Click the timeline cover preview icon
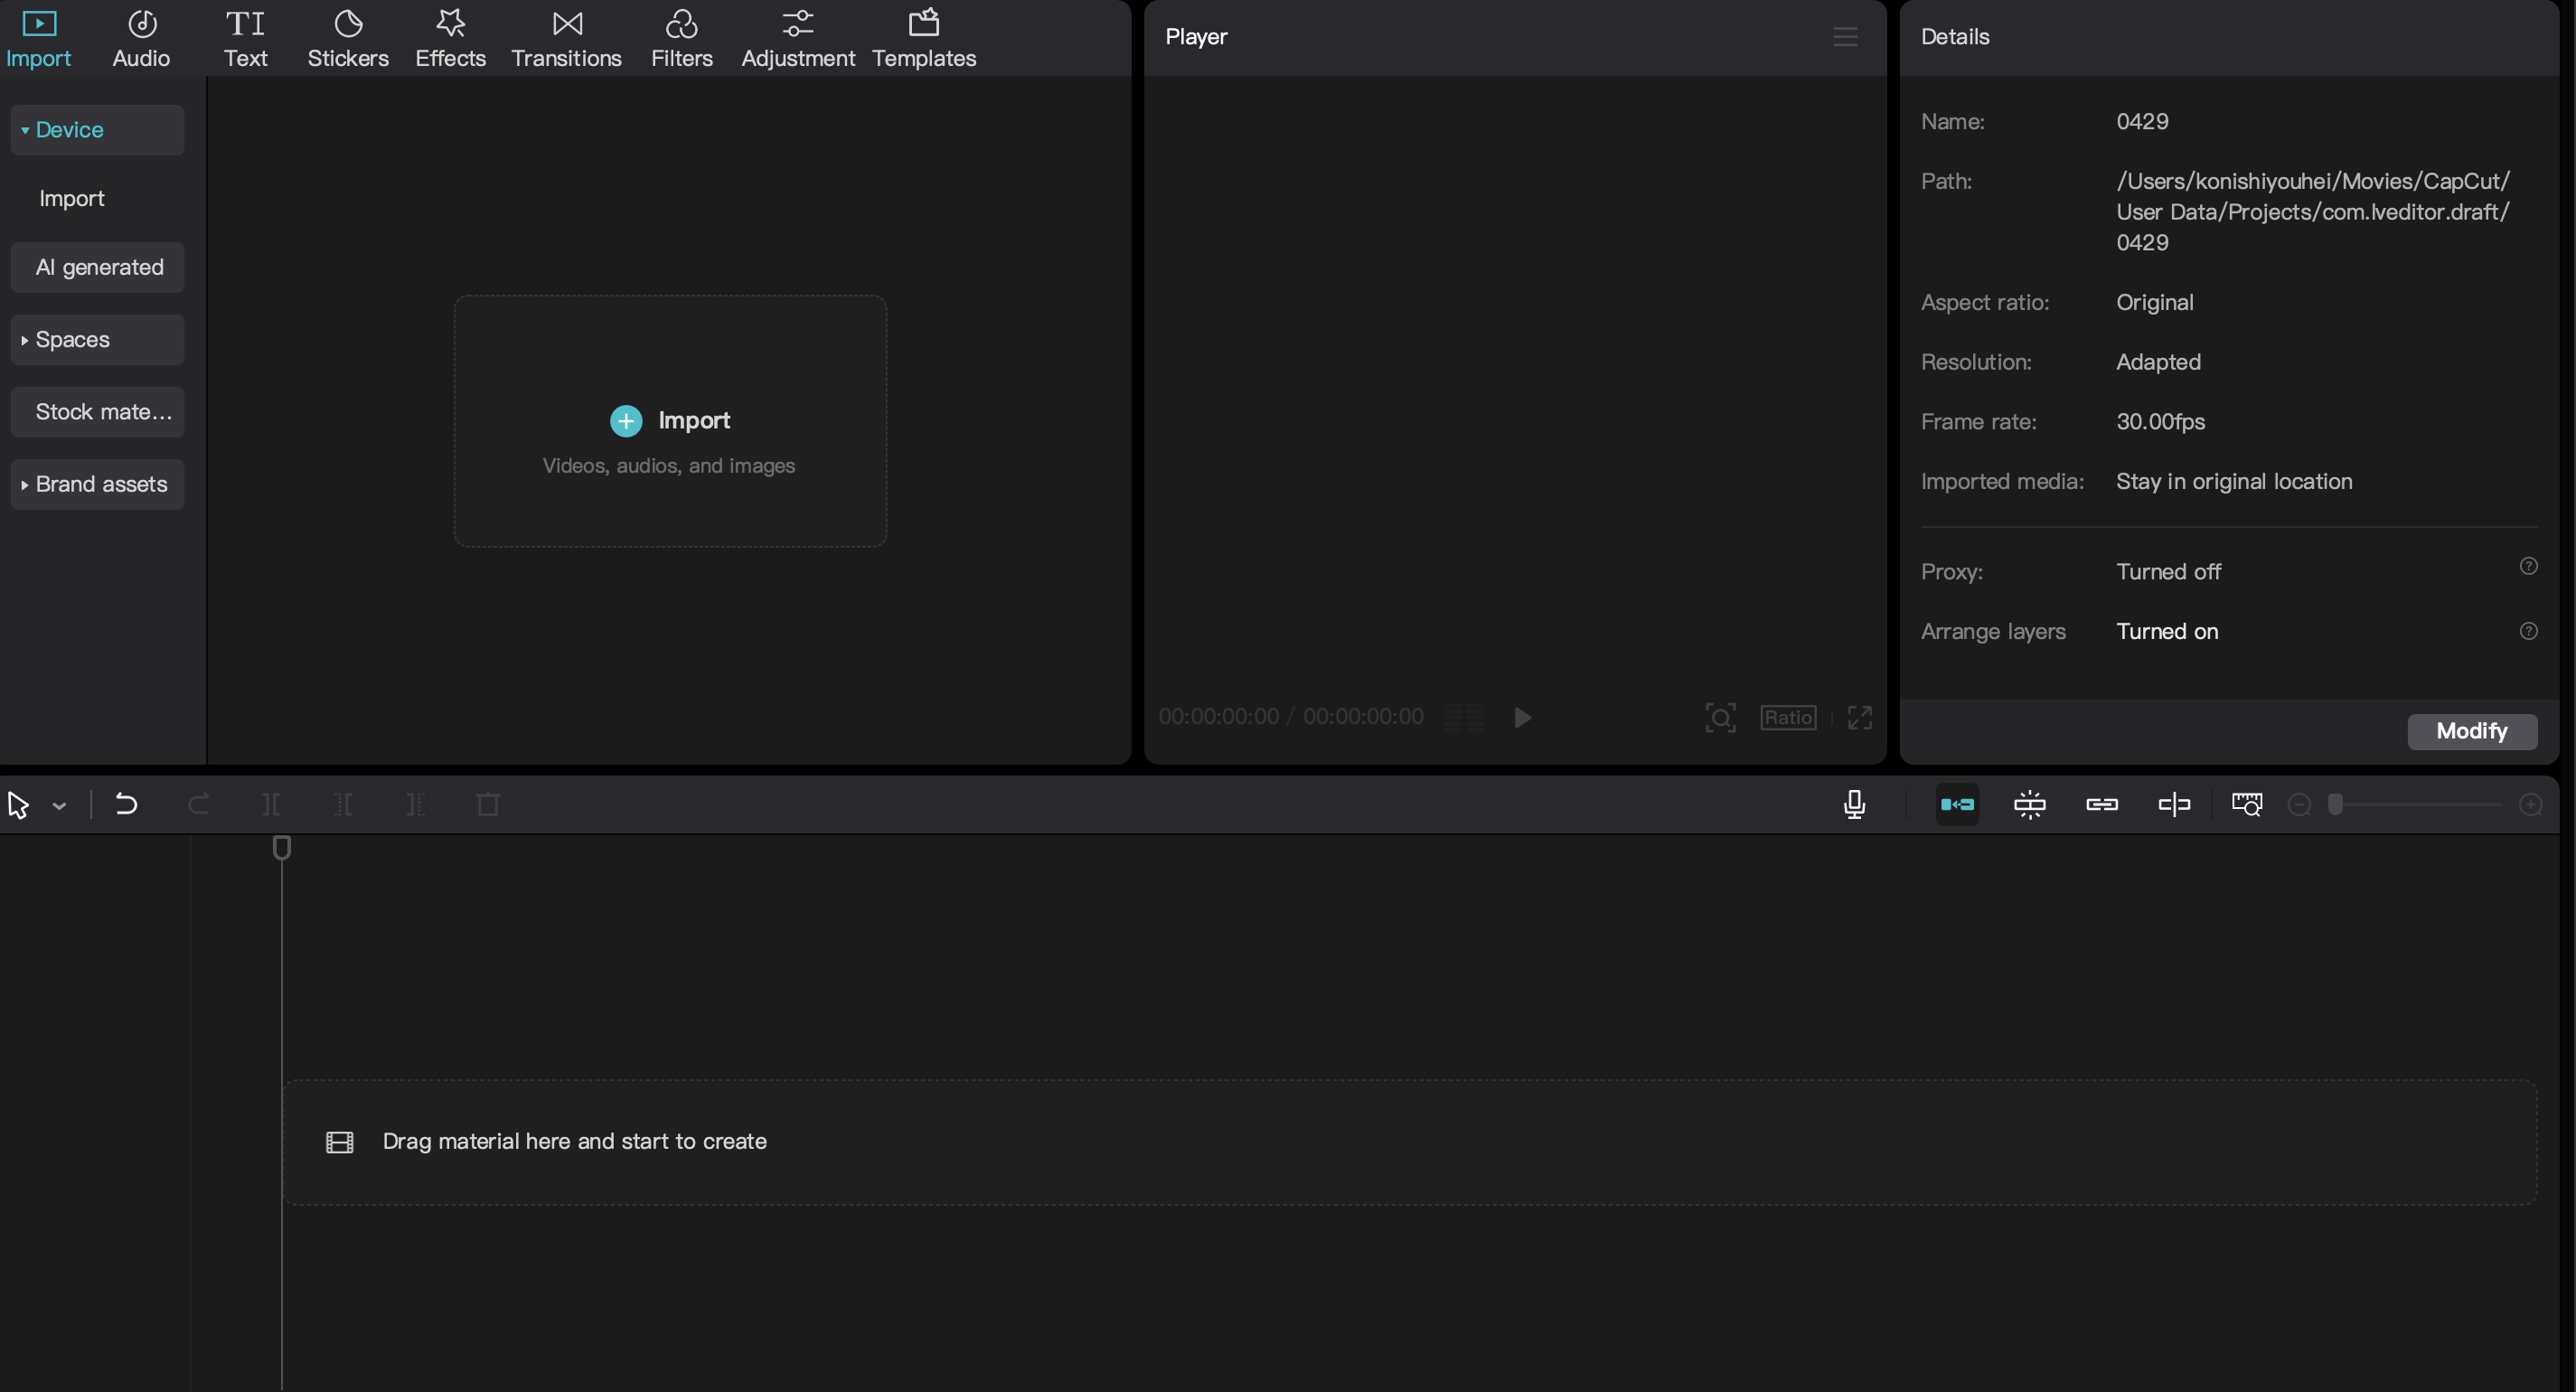This screenshot has width=2576, height=1392. (2246, 804)
